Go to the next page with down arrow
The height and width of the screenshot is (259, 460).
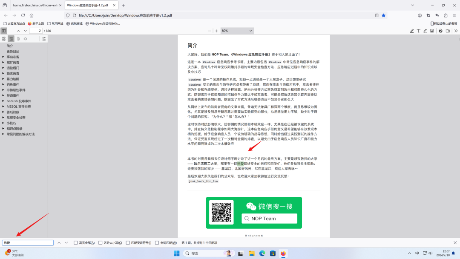click(25, 31)
